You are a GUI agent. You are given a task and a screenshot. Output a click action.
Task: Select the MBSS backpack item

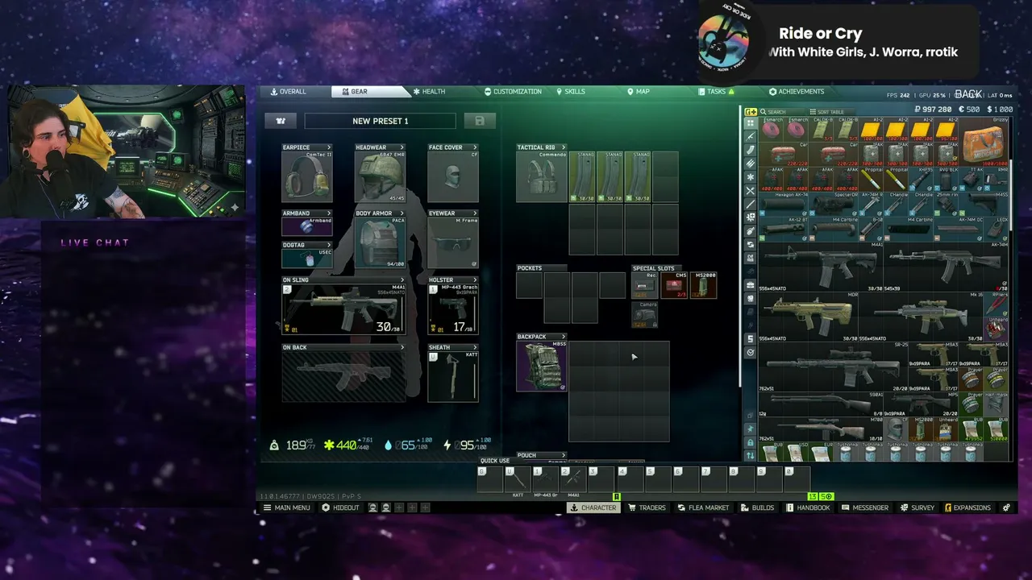[542, 366]
